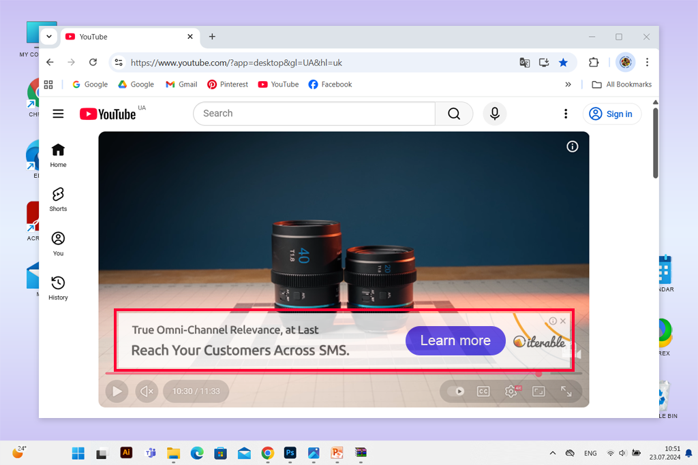Toggle the bookmark star
This screenshot has width=698, height=465.
[x=563, y=63]
